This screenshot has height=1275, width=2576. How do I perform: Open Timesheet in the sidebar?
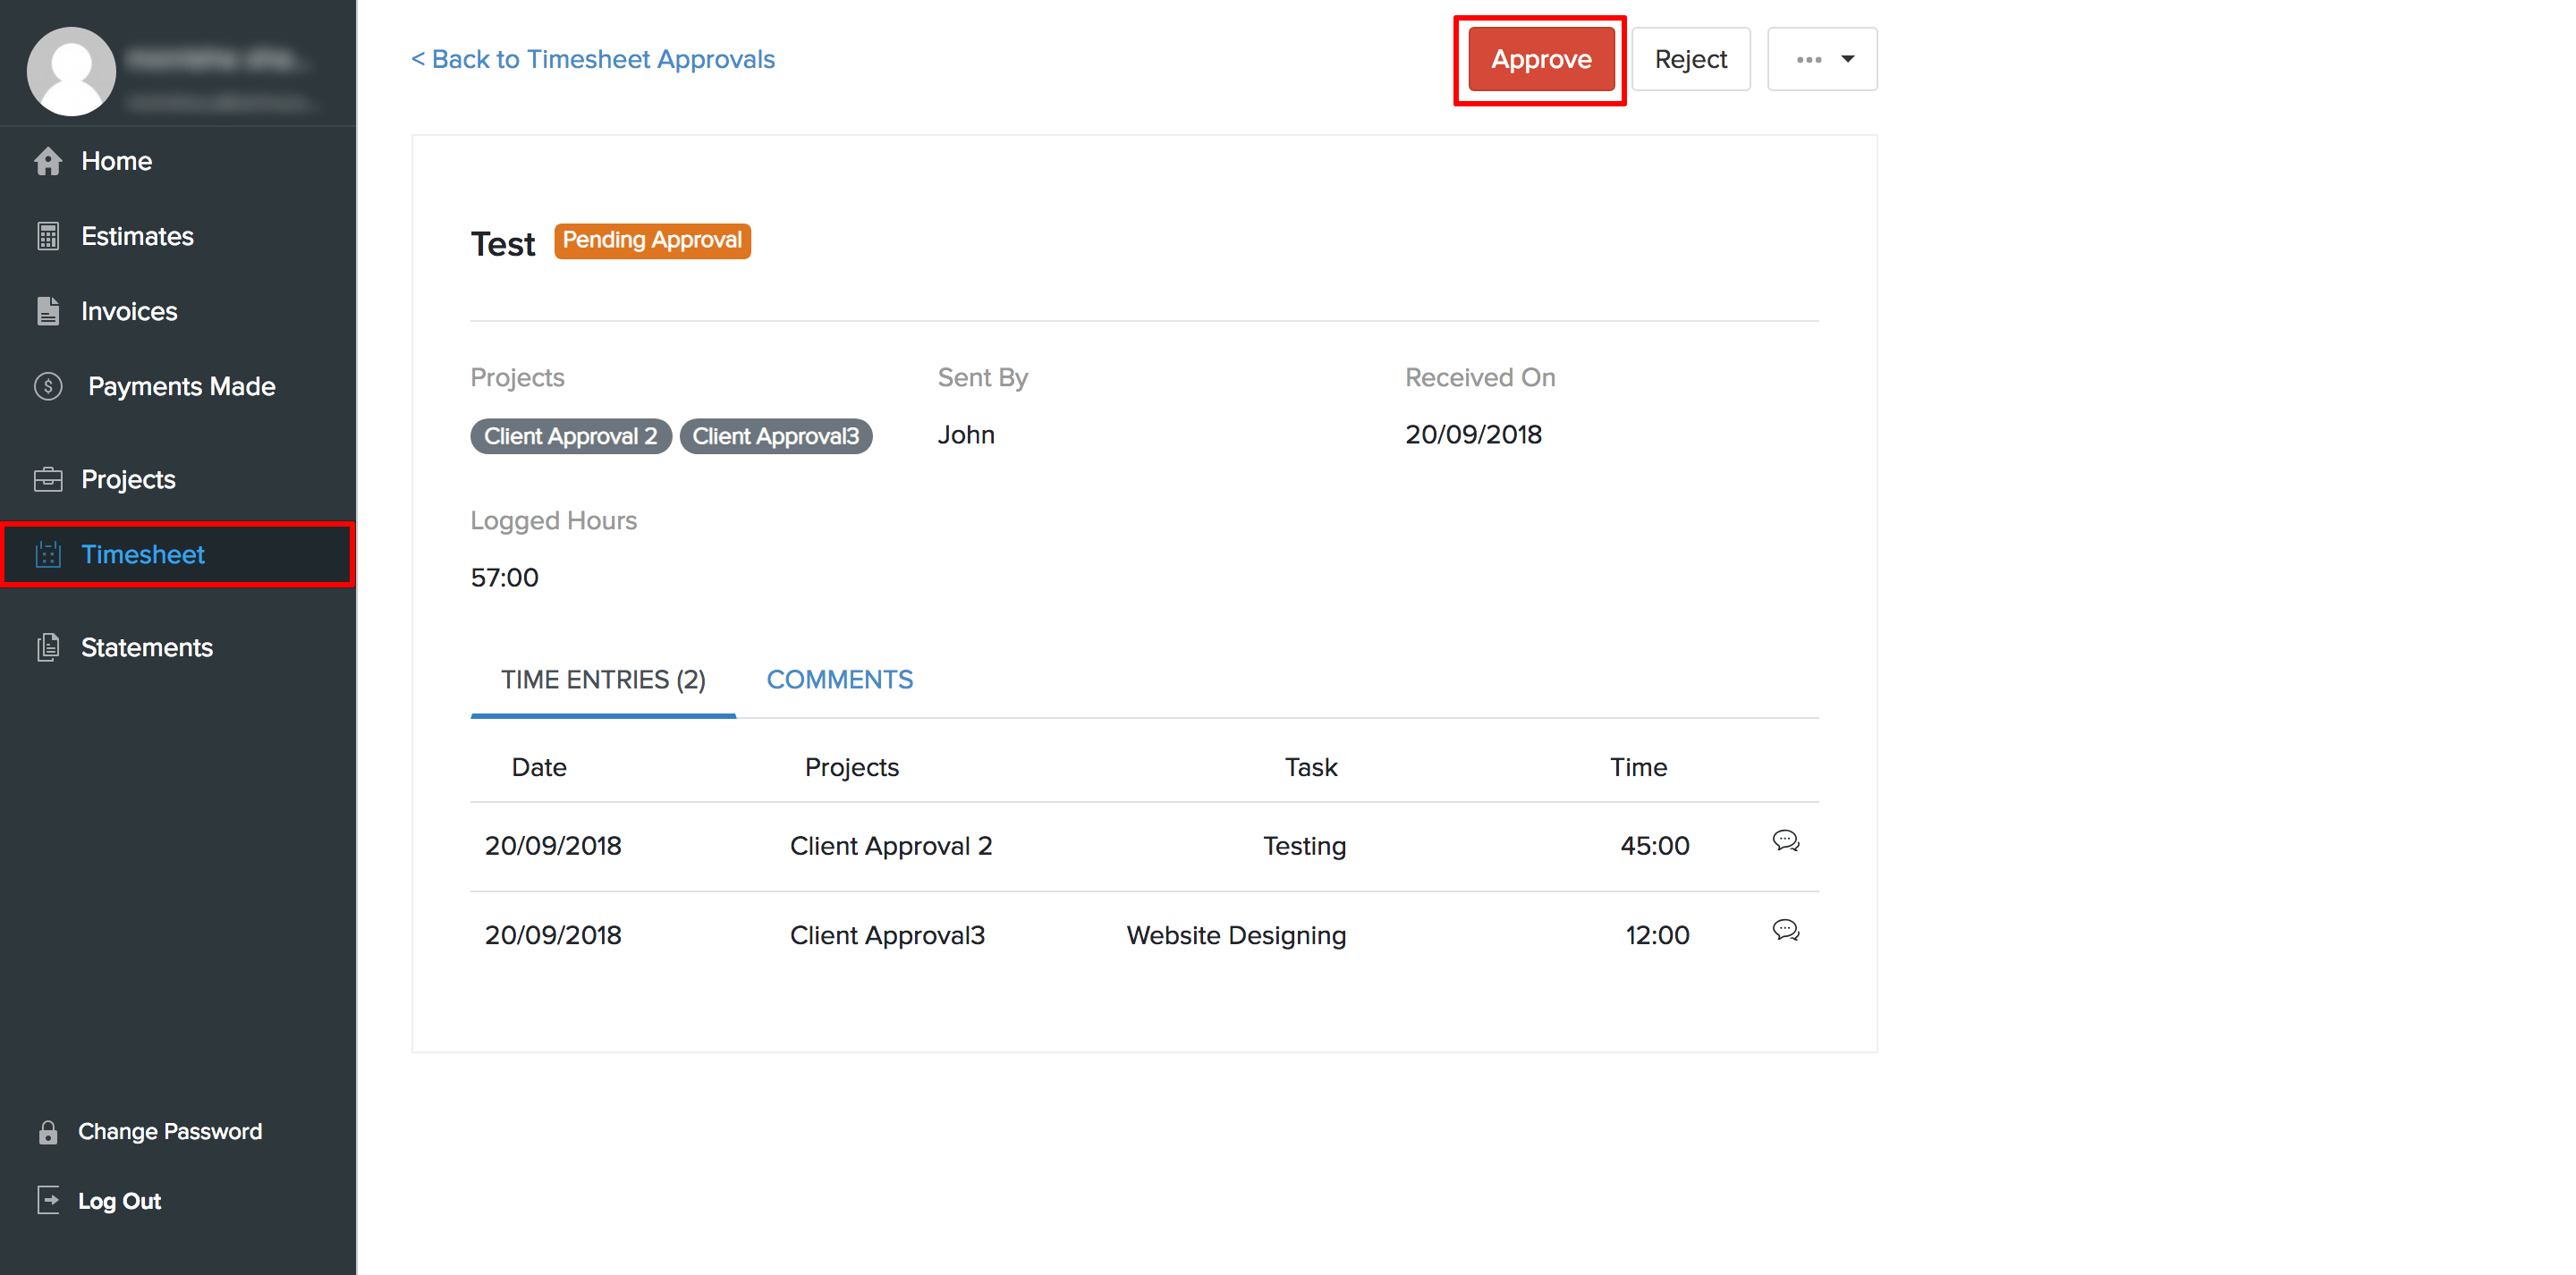(143, 554)
